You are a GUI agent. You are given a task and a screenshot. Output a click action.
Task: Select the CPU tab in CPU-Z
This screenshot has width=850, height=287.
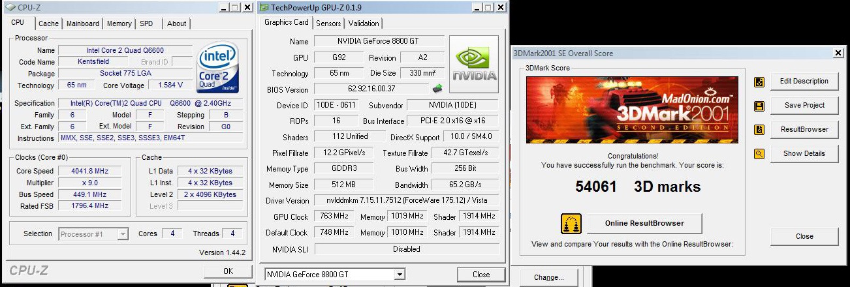pyautogui.click(x=18, y=22)
